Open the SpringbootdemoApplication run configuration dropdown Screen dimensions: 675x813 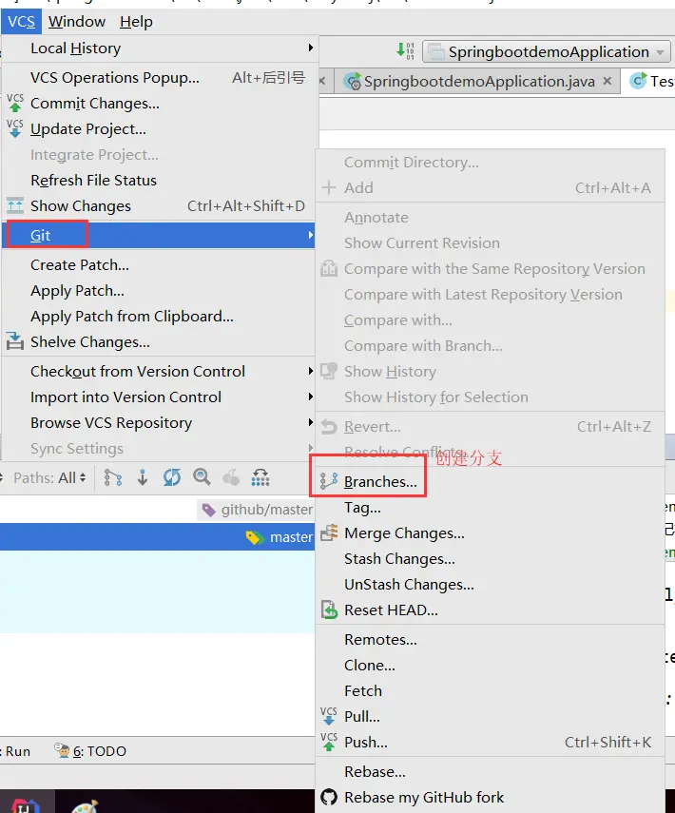click(x=547, y=52)
